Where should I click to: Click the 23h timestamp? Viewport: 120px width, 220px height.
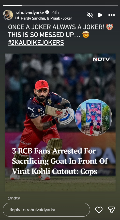pos(55,12)
